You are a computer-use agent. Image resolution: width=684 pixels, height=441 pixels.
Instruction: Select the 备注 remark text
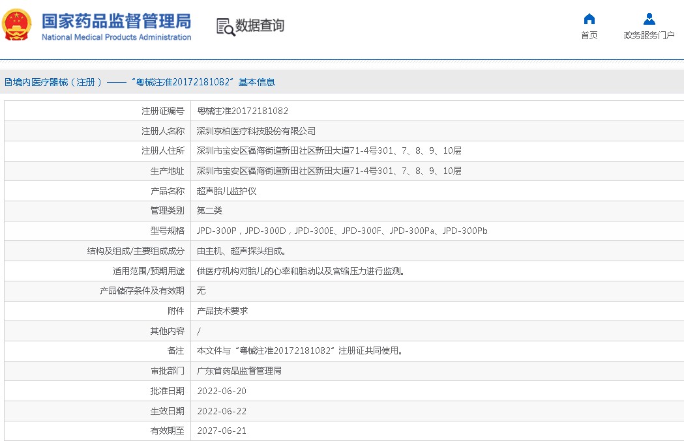click(x=299, y=350)
